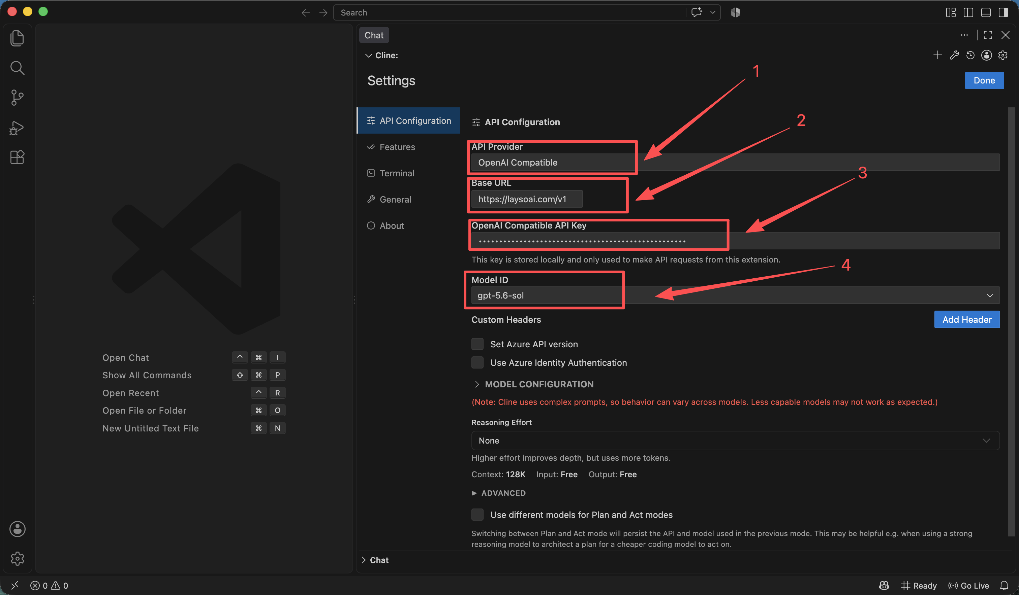This screenshot has height=595, width=1019.
Task: Open Copilot status icon in status bar
Action: pyautogui.click(x=884, y=585)
